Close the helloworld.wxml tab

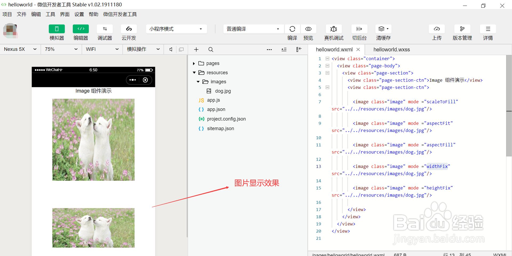pyautogui.click(x=358, y=49)
